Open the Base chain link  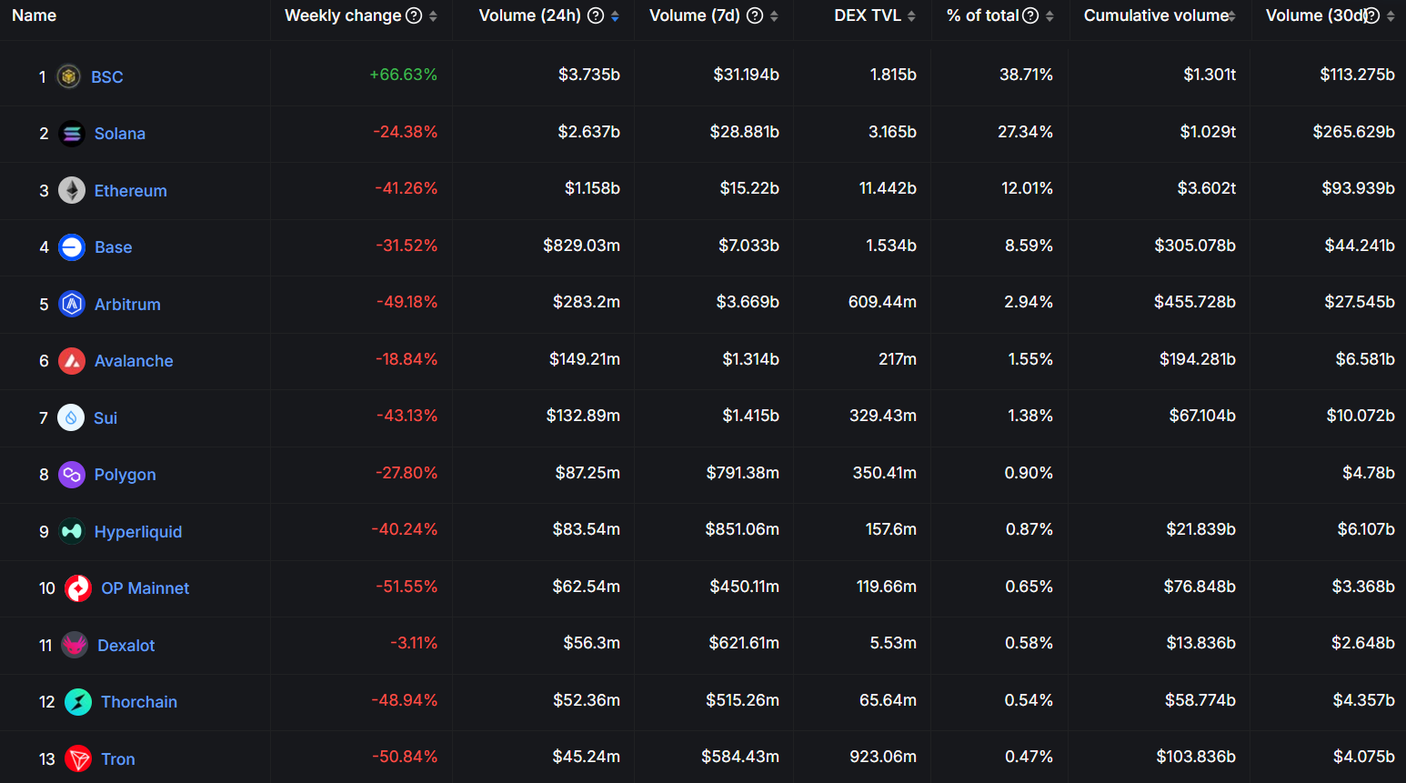(114, 247)
